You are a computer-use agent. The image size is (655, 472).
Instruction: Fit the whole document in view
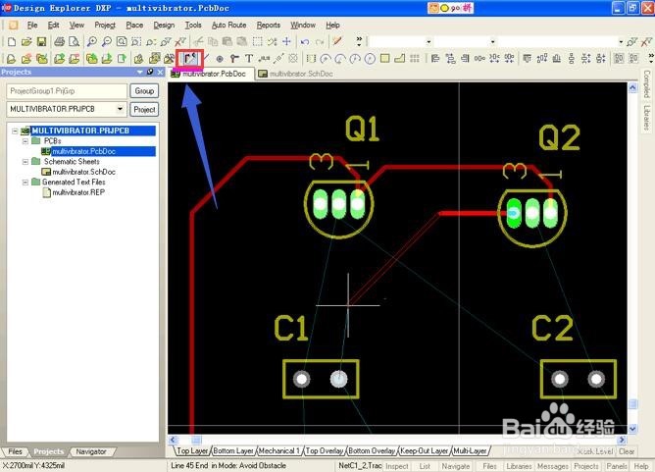pos(122,42)
